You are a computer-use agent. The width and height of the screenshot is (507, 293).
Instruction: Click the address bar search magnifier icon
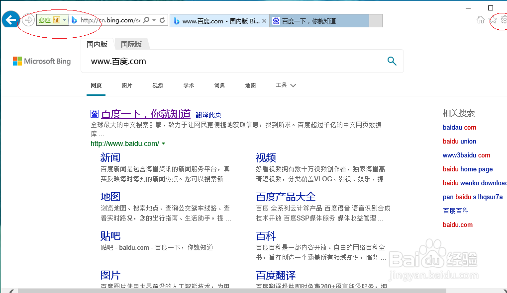[146, 20]
